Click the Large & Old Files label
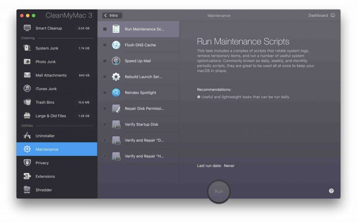Screen dimensions: 357x222 click(x=51, y=116)
